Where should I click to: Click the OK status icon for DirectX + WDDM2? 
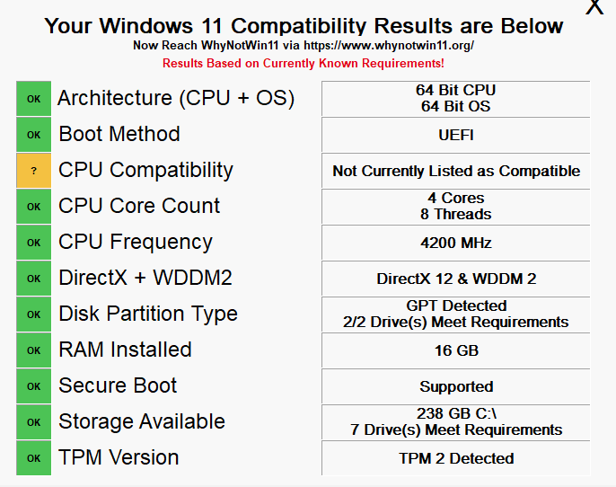[x=34, y=279]
